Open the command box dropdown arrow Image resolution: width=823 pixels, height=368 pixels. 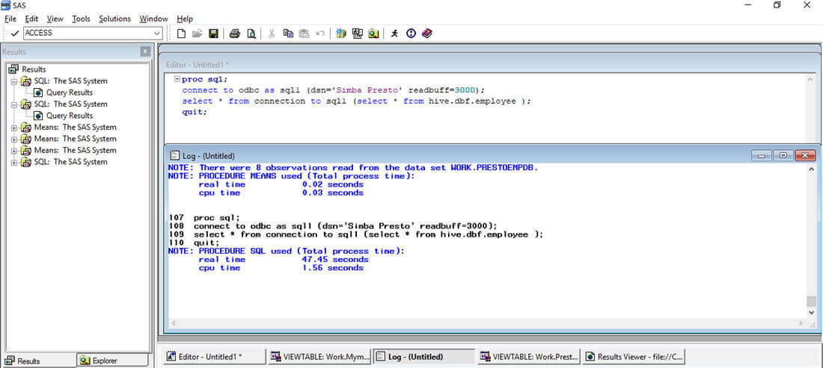[157, 33]
